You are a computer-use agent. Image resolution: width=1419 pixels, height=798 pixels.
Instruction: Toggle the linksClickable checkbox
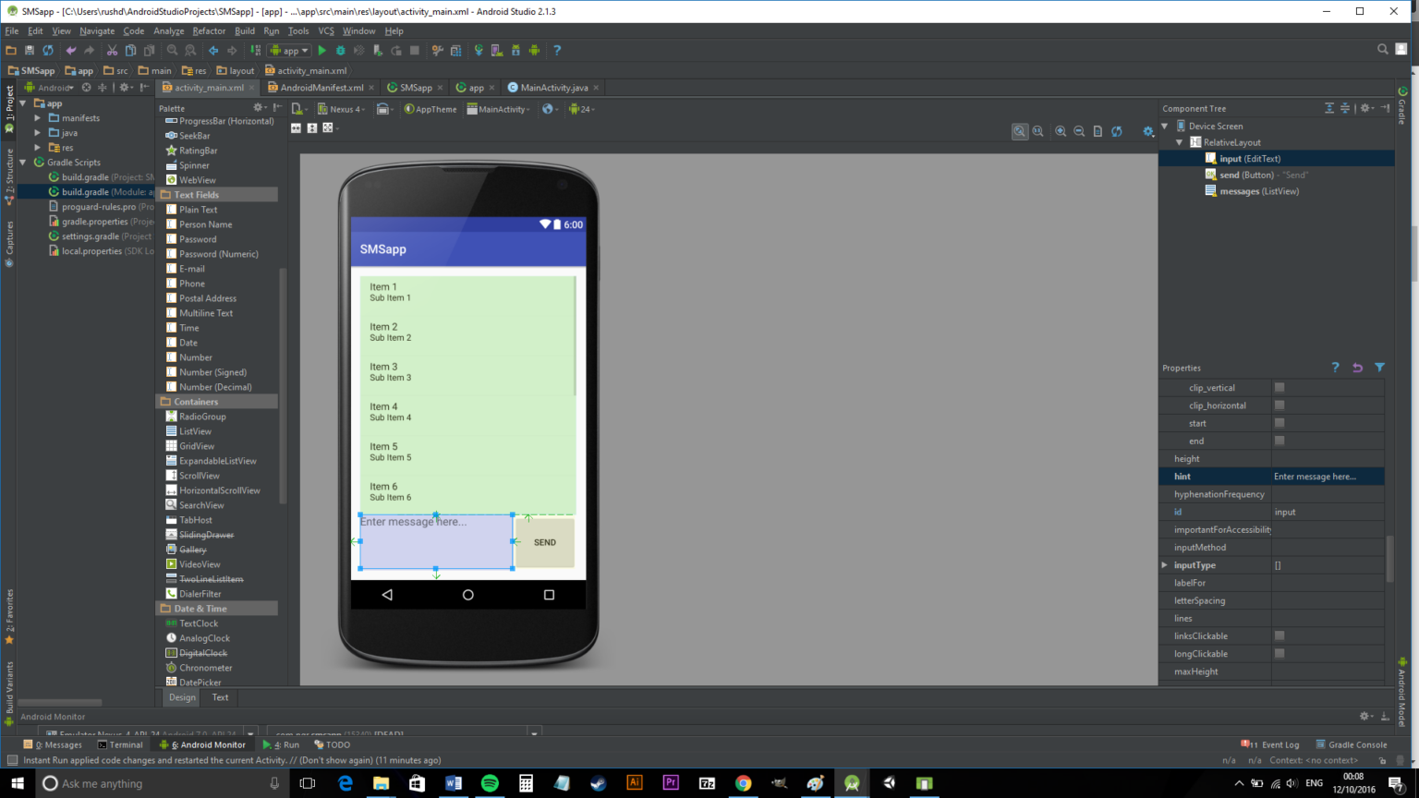pos(1279,635)
